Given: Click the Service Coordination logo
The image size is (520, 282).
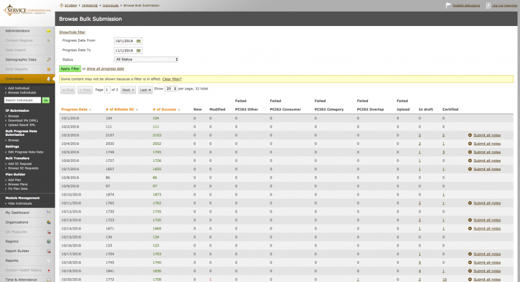Looking at the screenshot, I should click(27, 10).
